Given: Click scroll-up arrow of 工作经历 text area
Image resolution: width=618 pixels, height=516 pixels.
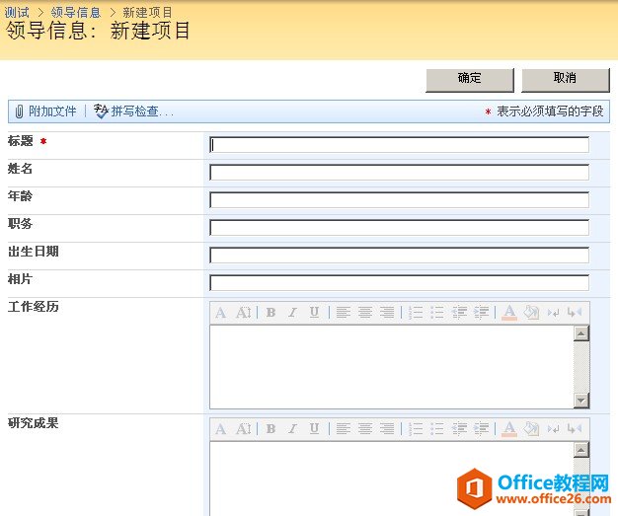Looking at the screenshot, I should pyautogui.click(x=581, y=333).
